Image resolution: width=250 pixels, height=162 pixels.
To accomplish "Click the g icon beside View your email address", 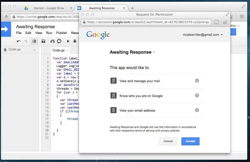I will pos(114,110).
